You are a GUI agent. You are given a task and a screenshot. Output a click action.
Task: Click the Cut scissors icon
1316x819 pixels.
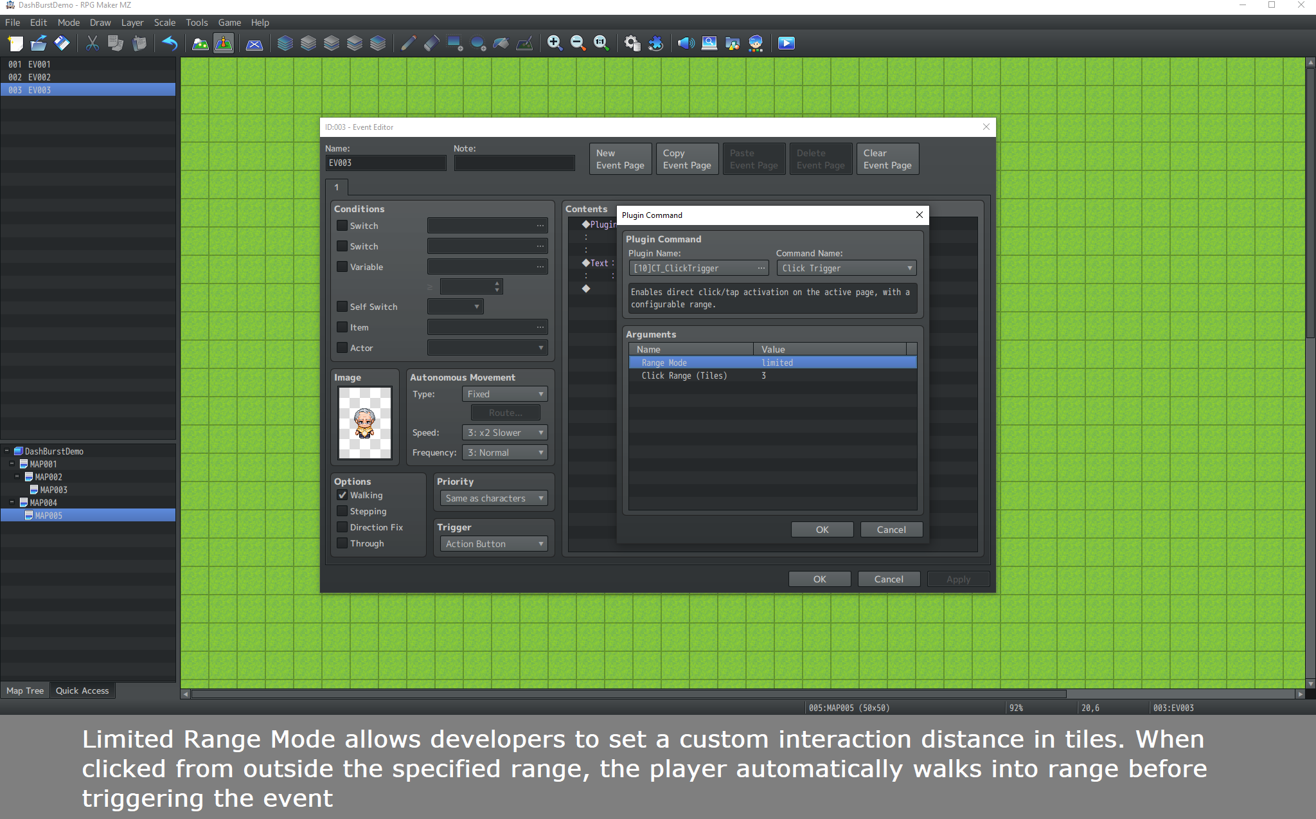point(93,43)
